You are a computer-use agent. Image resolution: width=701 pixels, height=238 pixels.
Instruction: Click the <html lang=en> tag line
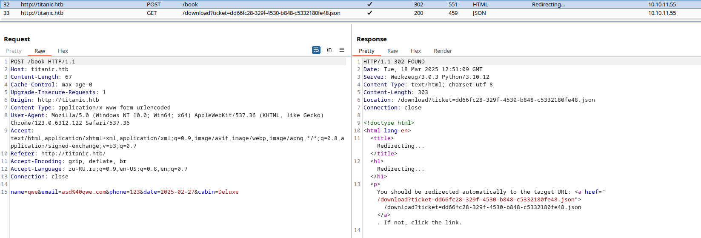387,130
